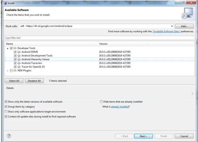The width and height of the screenshot is (198, 142).
Task: Select the Android DDMS row label
Action: [x=30, y=52]
